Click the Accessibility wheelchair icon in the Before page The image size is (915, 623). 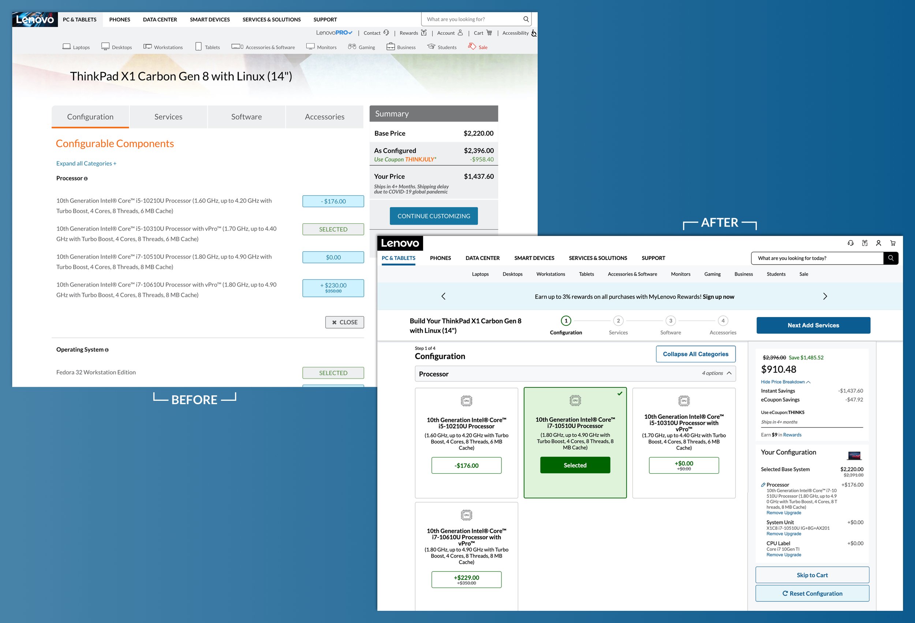[x=534, y=33]
